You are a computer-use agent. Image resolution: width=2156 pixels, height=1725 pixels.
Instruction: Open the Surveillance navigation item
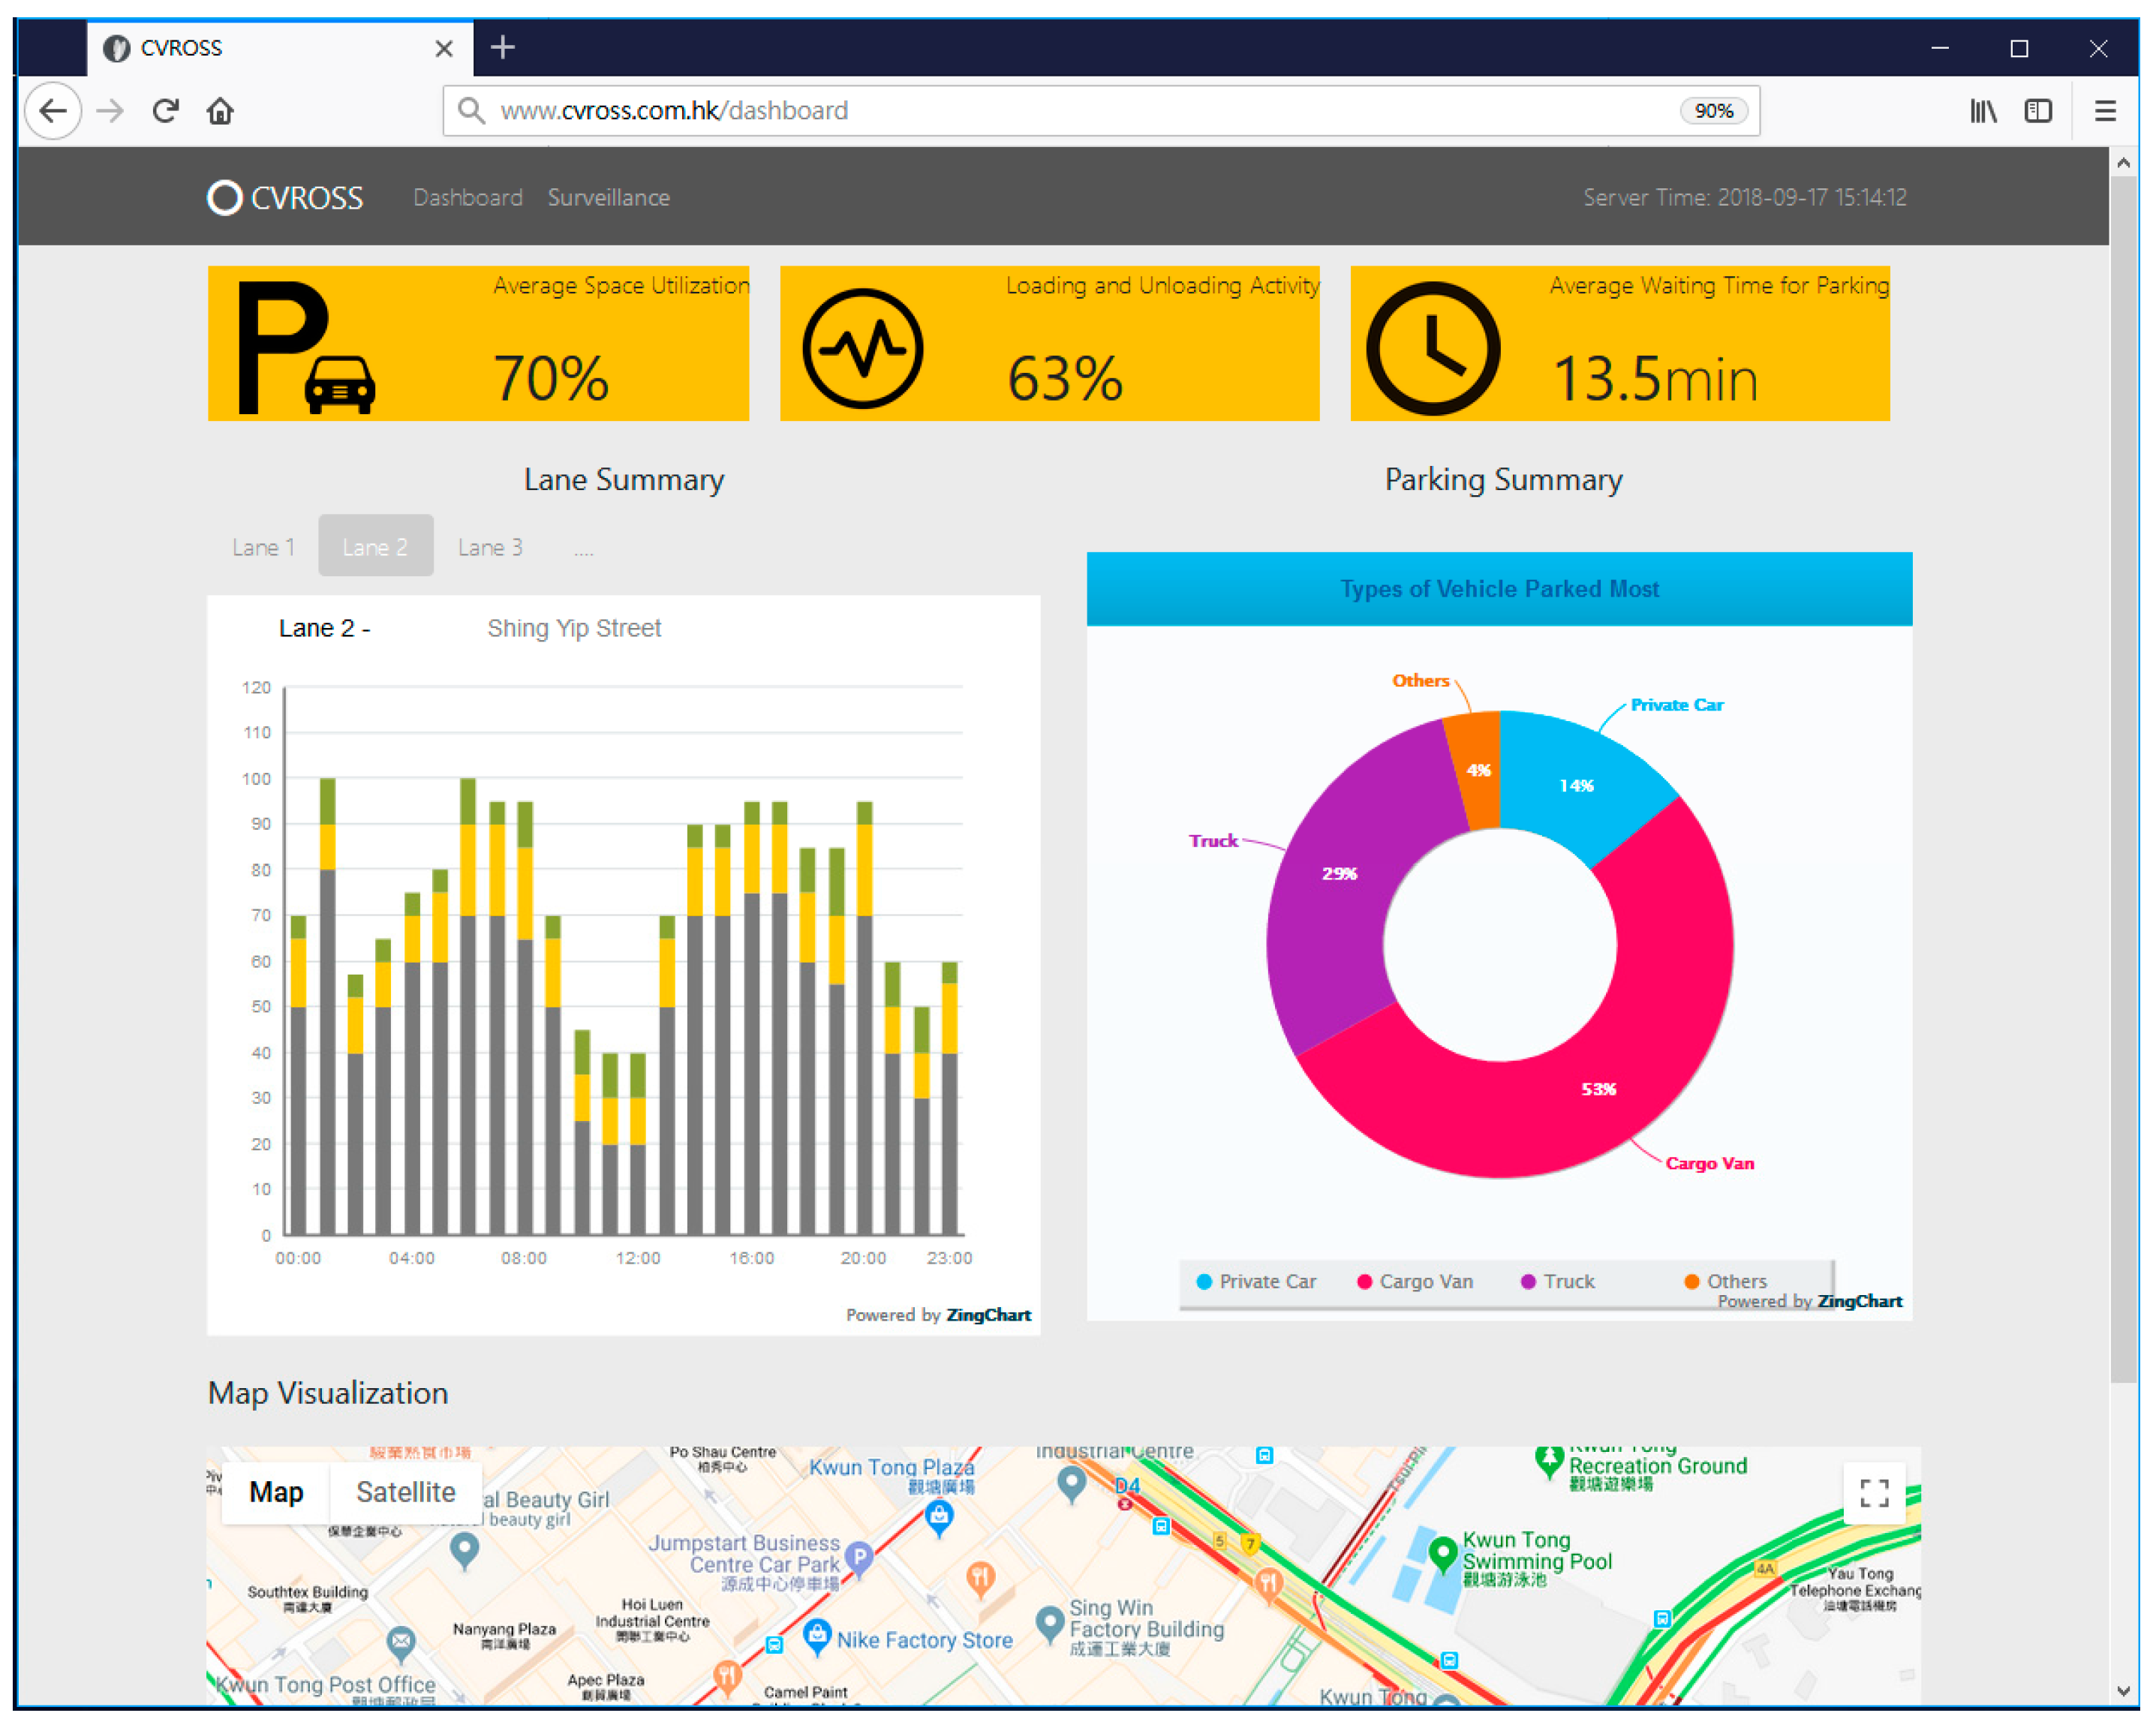[x=608, y=197]
